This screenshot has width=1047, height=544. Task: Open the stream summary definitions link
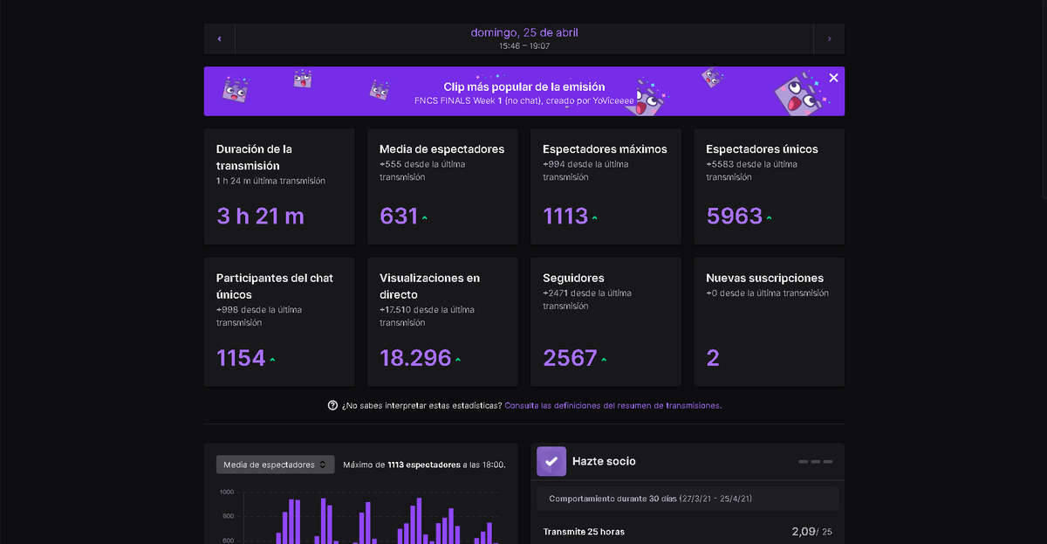click(613, 405)
